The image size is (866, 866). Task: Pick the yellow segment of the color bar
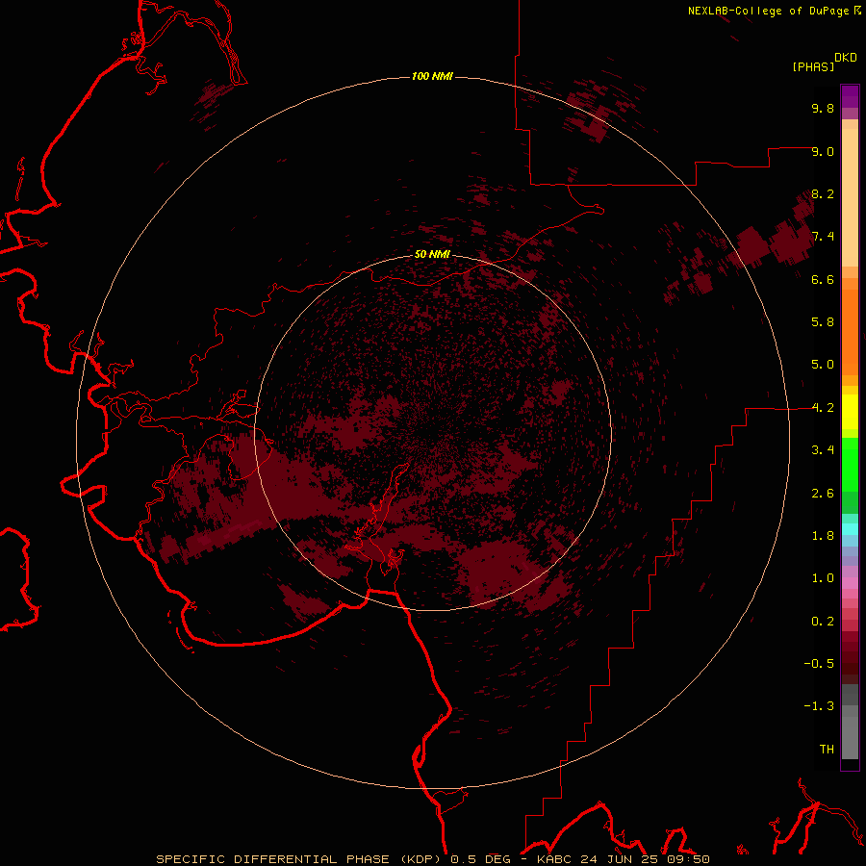click(850, 412)
